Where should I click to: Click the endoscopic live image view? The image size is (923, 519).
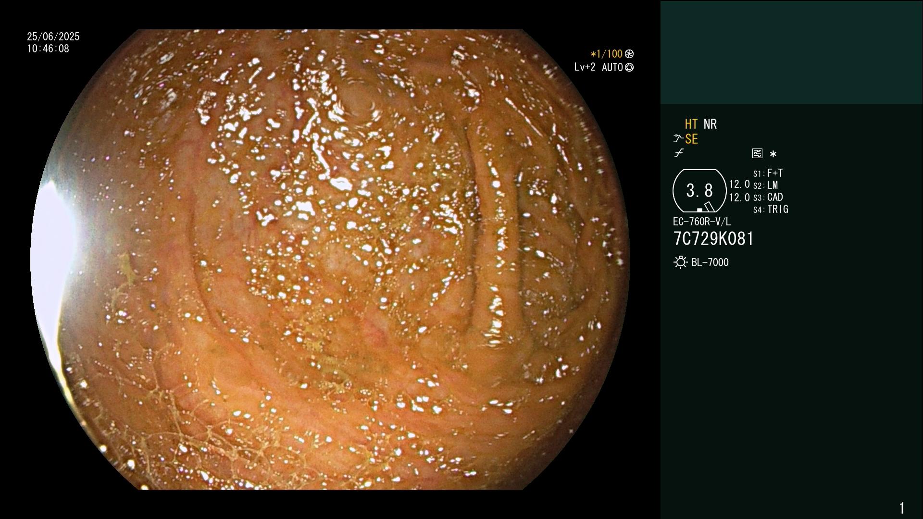coord(330,259)
